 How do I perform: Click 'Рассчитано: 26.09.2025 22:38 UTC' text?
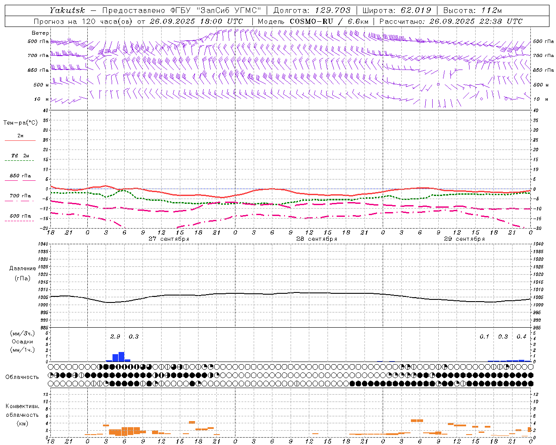451,21
